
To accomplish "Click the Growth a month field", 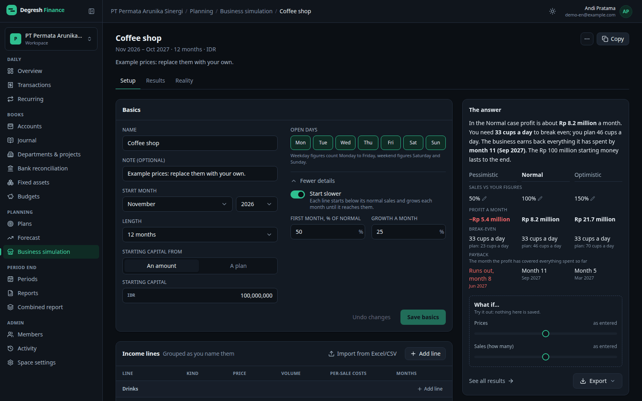I will click(408, 232).
